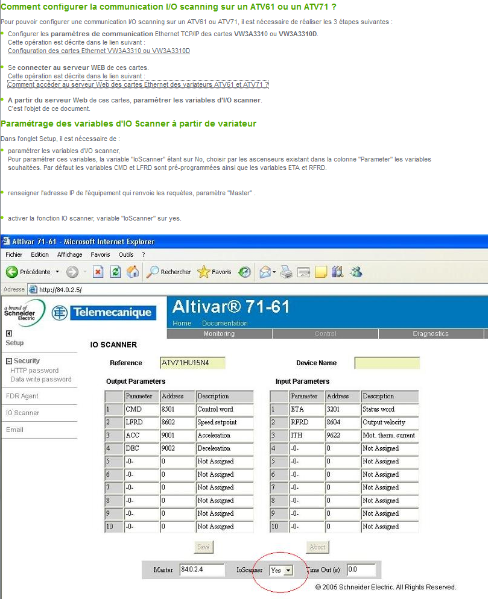This screenshot has height=599, width=494.
Task: Select Email in sidebar
Action: pos(14,430)
